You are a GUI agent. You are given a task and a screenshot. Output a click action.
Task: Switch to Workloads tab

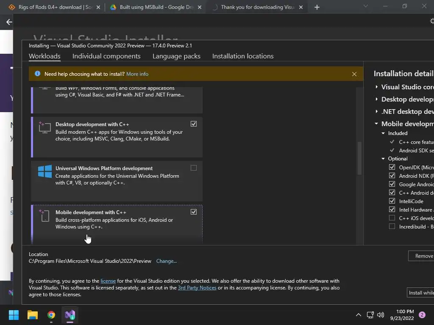click(x=45, y=56)
